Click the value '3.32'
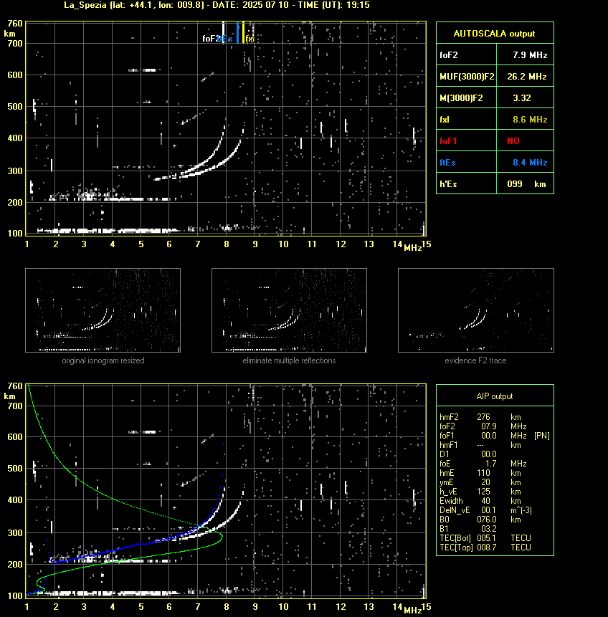 point(522,98)
